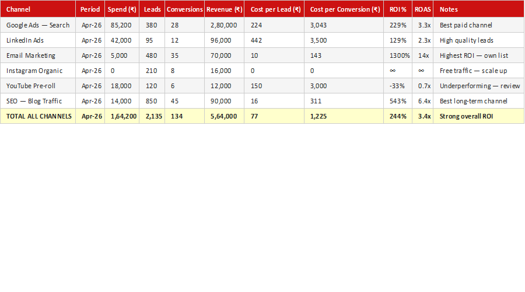Click SEO conversions value 45
Viewport: 525px width, 292px height.
tap(184, 101)
